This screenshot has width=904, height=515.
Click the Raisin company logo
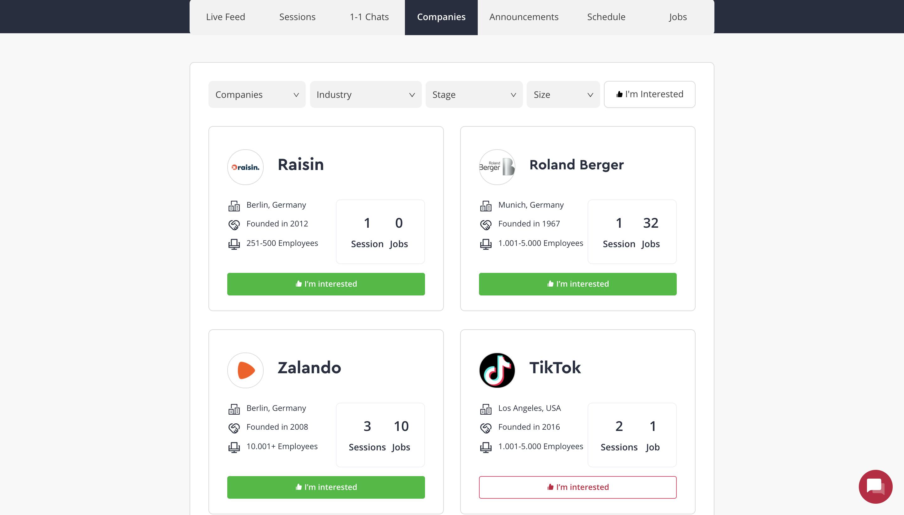tap(245, 167)
